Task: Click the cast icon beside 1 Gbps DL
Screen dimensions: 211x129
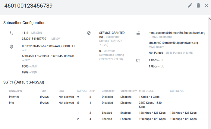Action: click(138, 61)
